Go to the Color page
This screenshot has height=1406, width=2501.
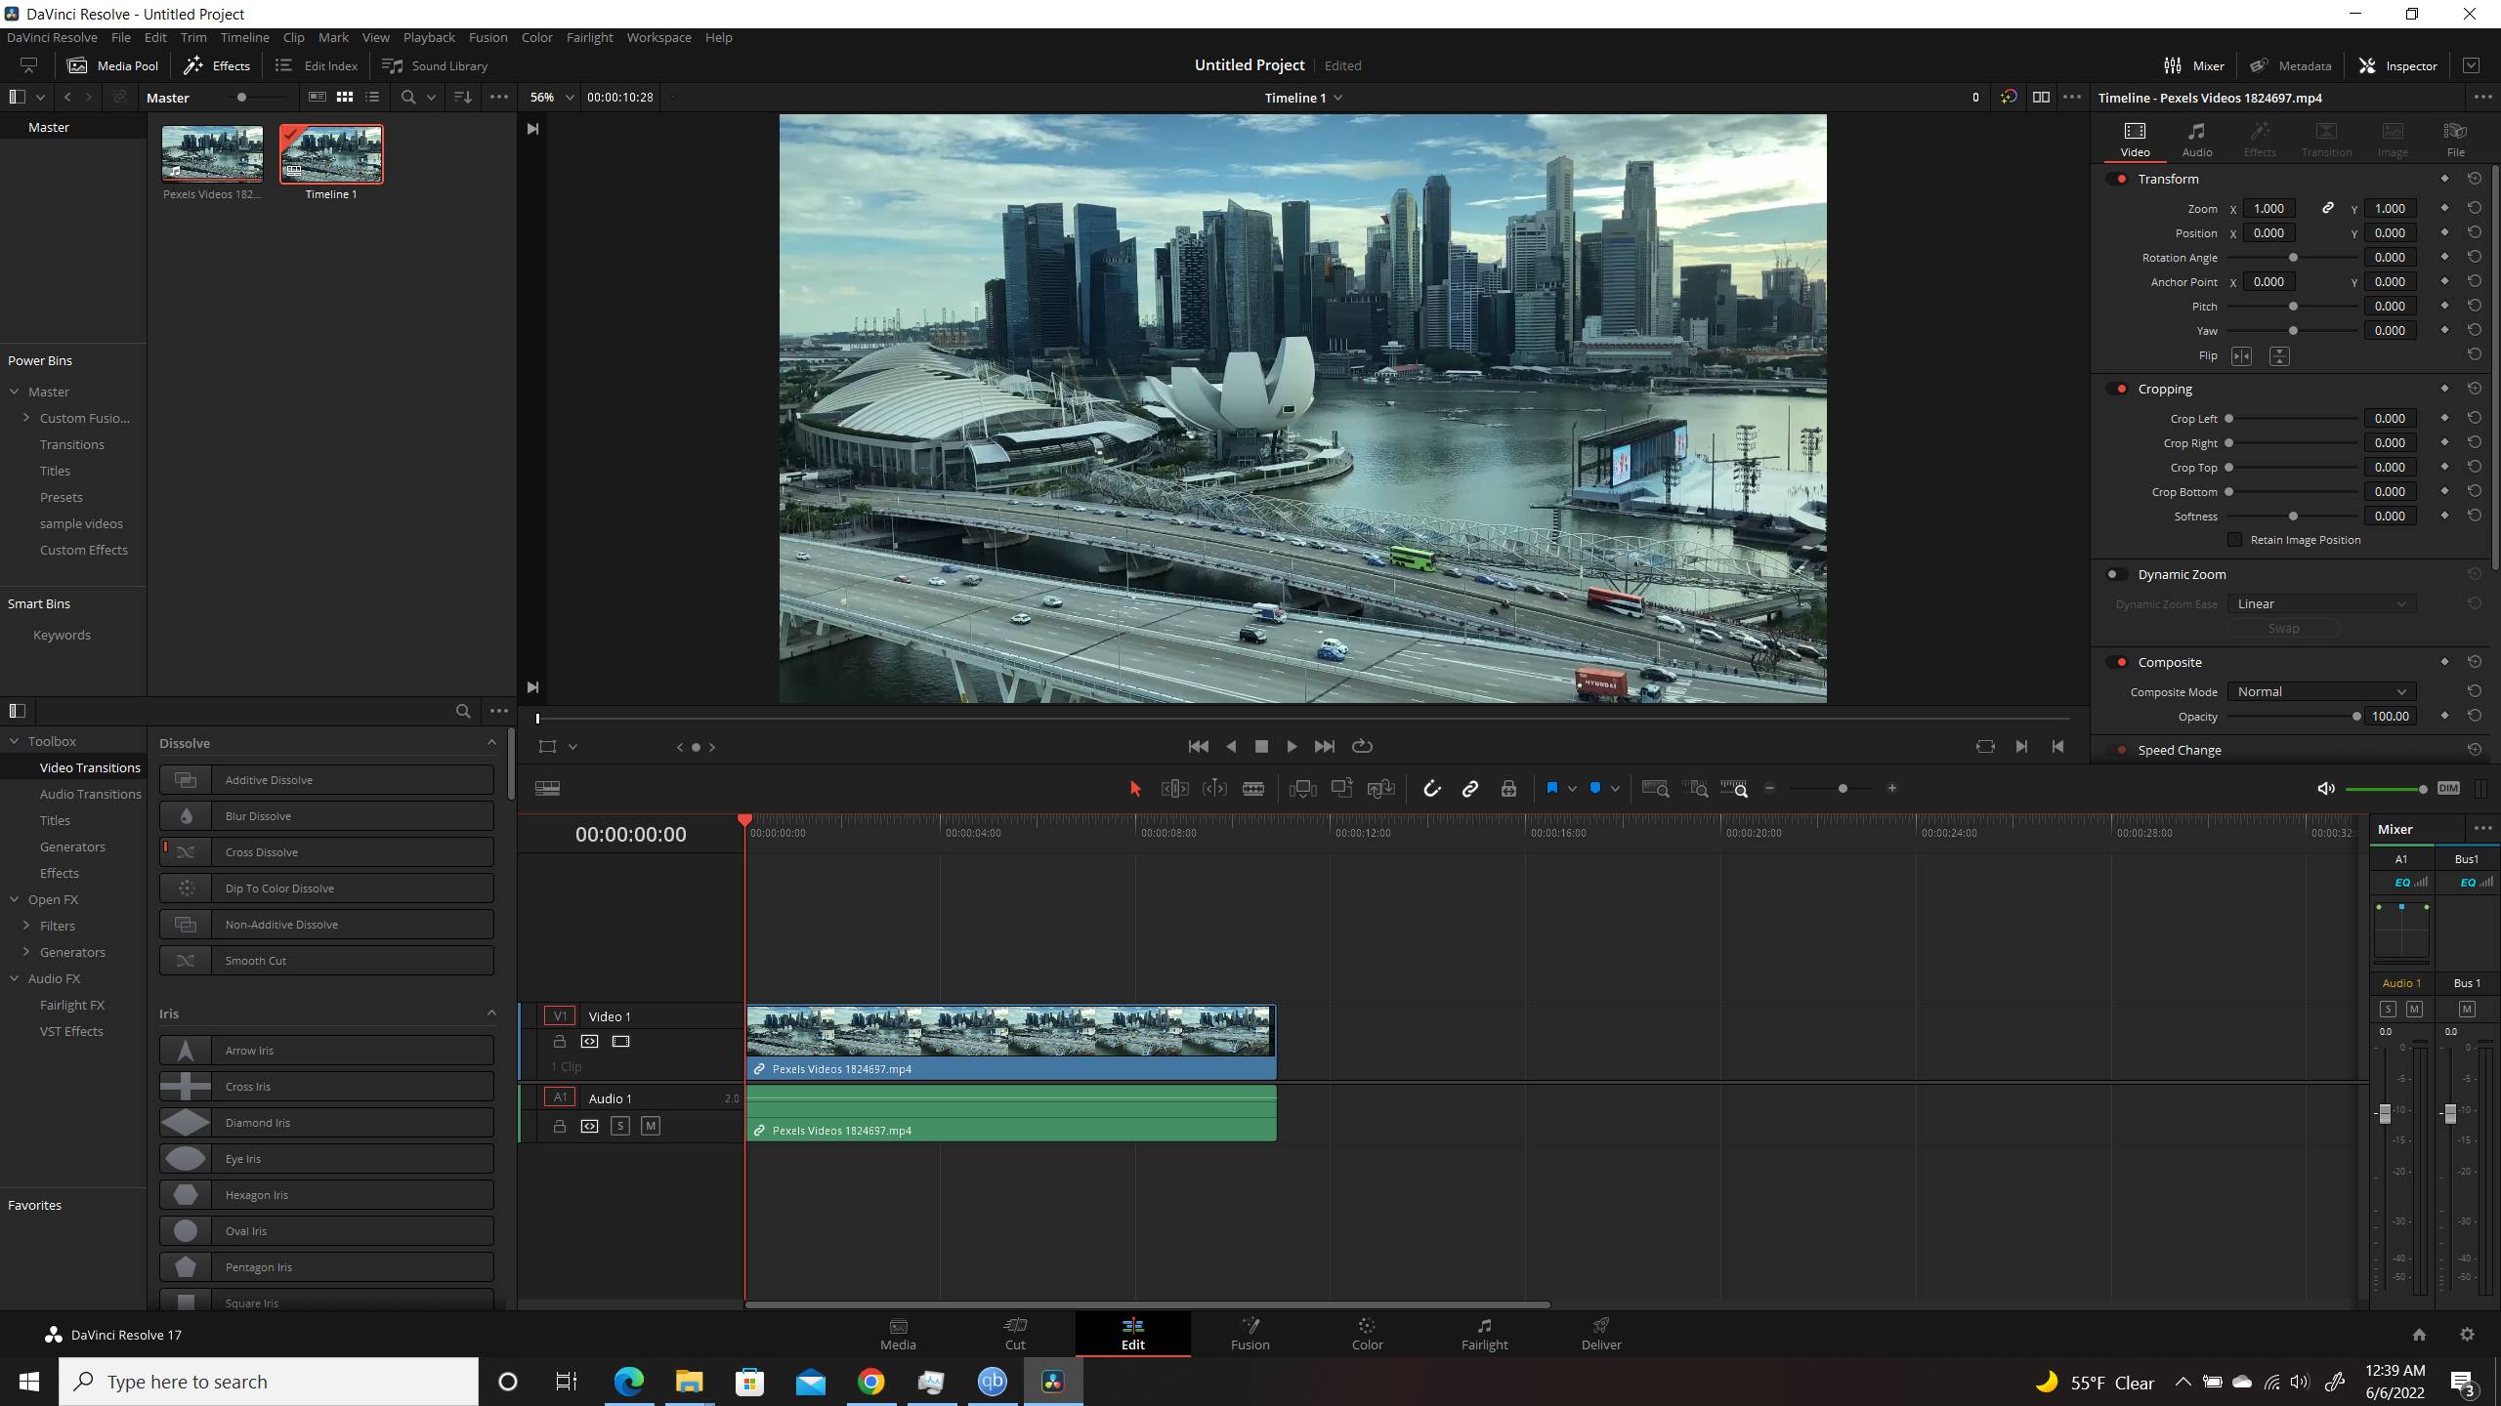coord(1367,1334)
